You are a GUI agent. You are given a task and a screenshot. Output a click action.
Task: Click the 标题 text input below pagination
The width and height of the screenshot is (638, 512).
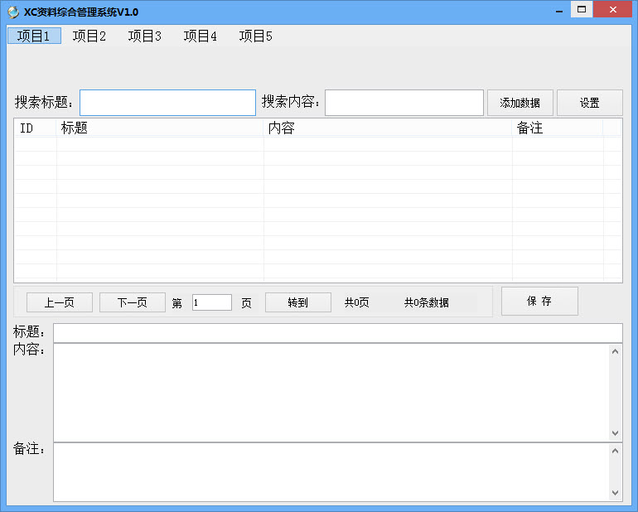pos(338,333)
